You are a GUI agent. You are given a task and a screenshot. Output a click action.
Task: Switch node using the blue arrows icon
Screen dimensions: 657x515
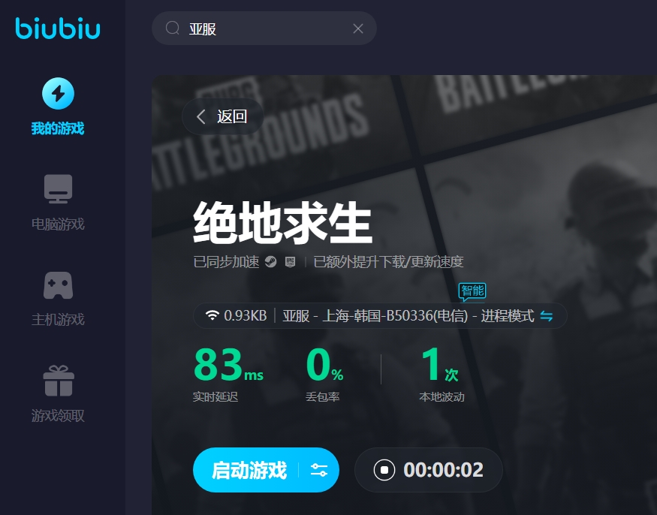coord(547,315)
